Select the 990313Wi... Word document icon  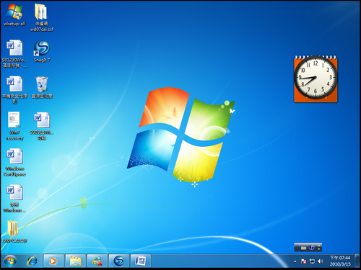pyautogui.click(x=42, y=126)
